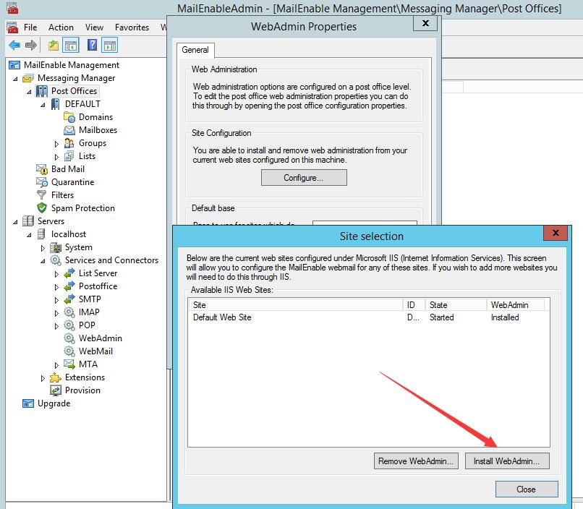This screenshot has width=583, height=509.
Task: Select POP service in tree
Action: 87,325
